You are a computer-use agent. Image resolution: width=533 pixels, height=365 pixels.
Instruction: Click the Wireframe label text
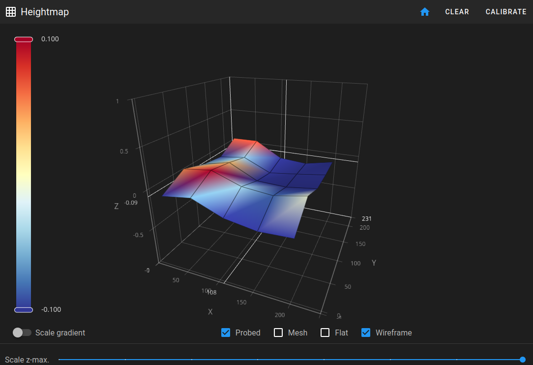pos(394,333)
